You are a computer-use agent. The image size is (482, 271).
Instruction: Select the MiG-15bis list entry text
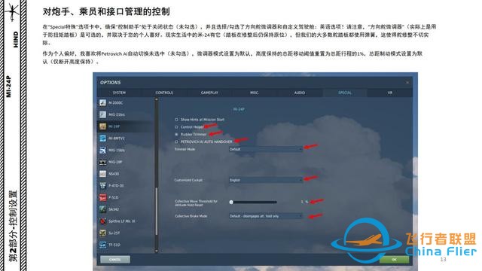coord(117,151)
